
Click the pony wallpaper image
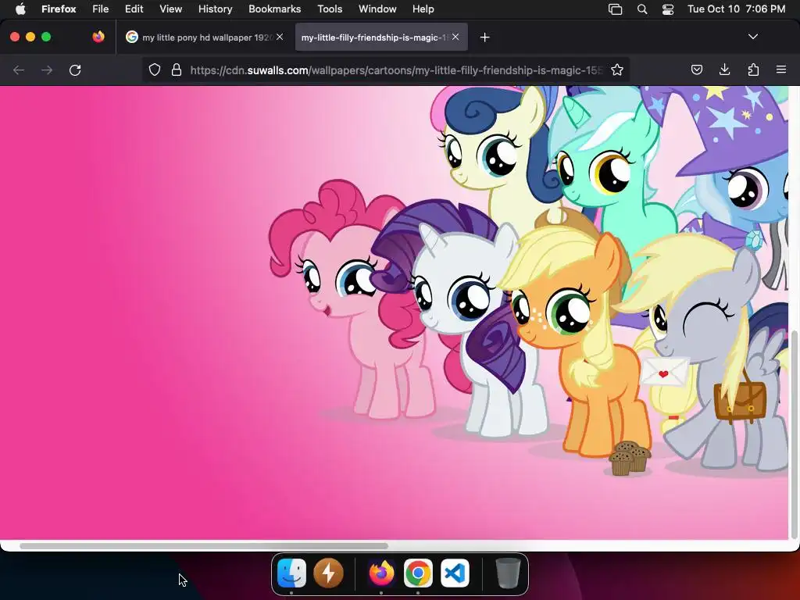[394, 312]
